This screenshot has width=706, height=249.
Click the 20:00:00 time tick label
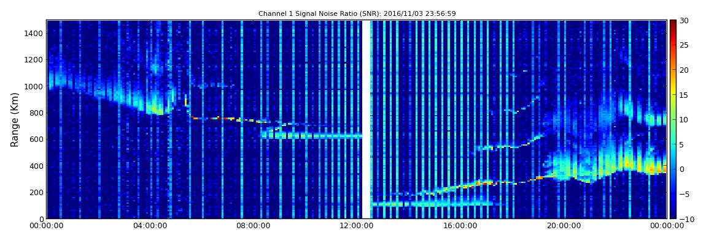pos(562,226)
